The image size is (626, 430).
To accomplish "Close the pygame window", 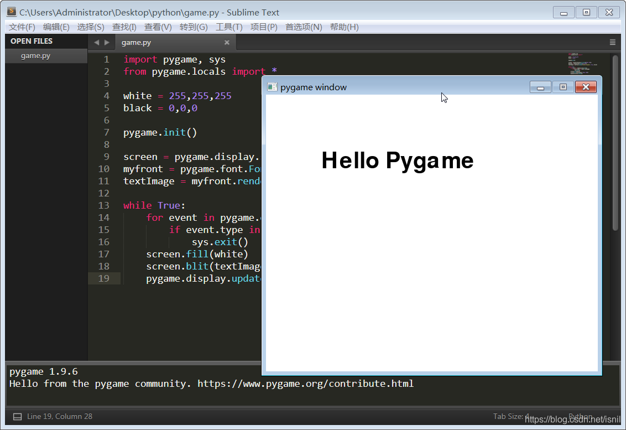I will (586, 87).
